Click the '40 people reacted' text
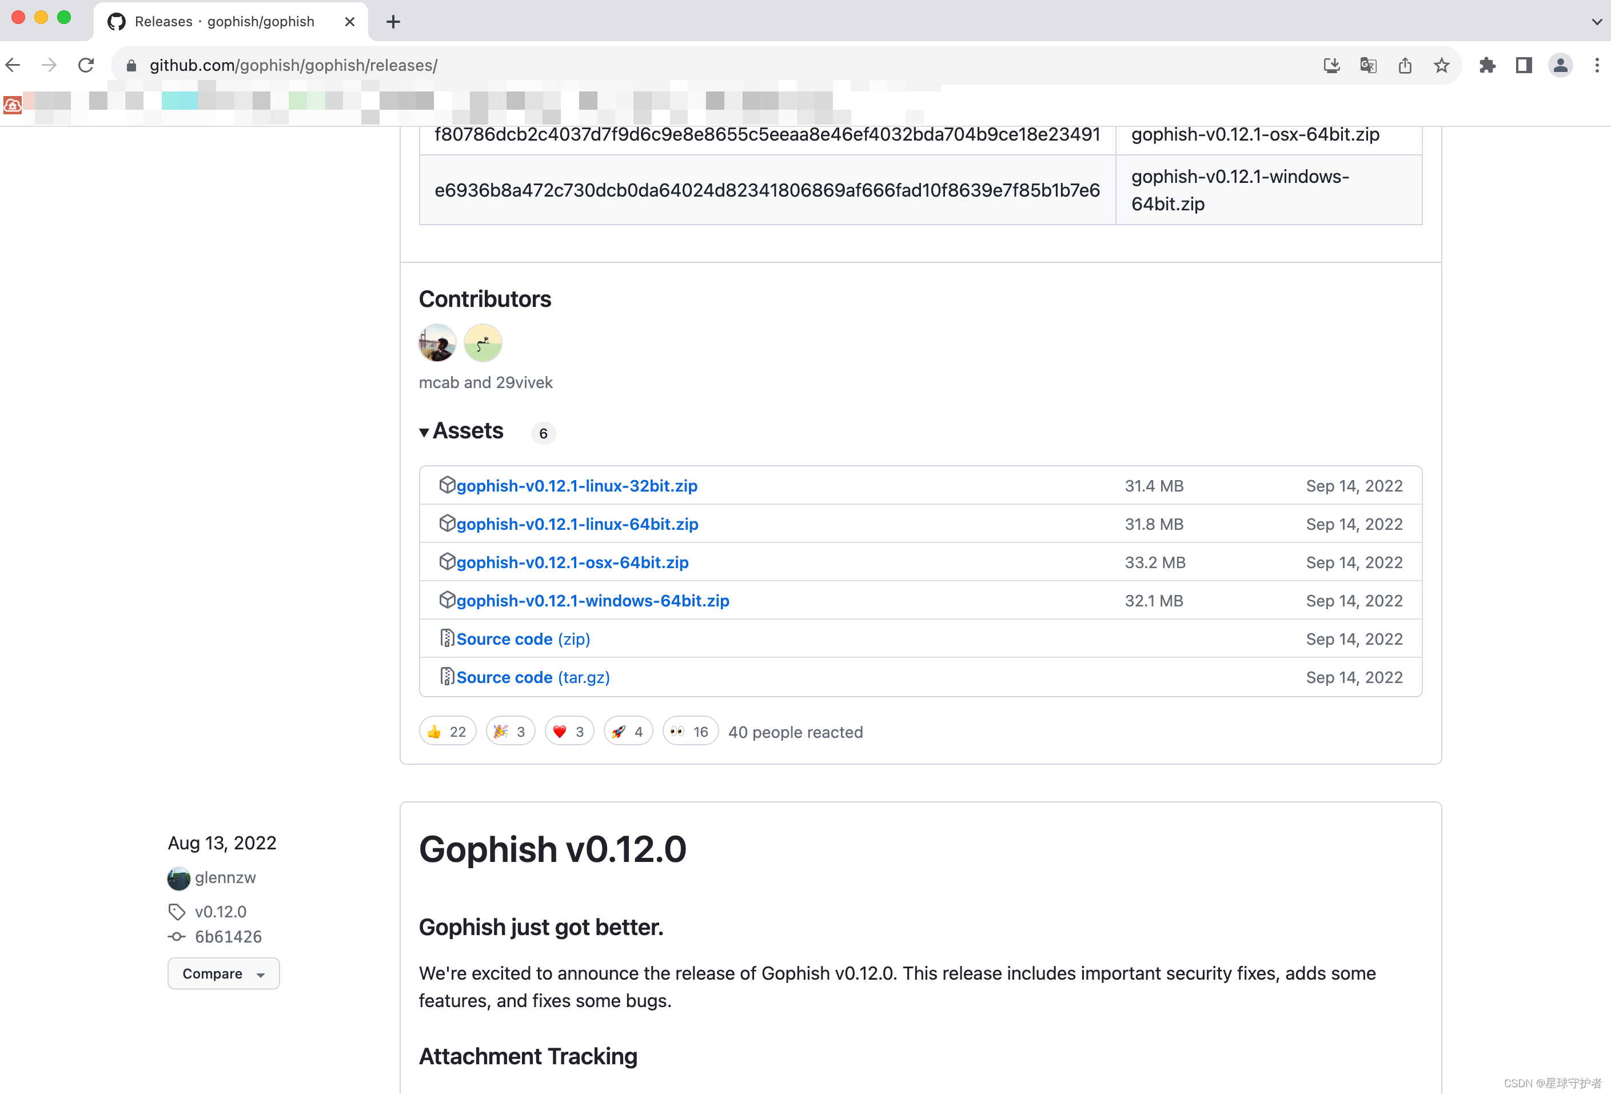This screenshot has height=1094, width=1611. point(795,732)
